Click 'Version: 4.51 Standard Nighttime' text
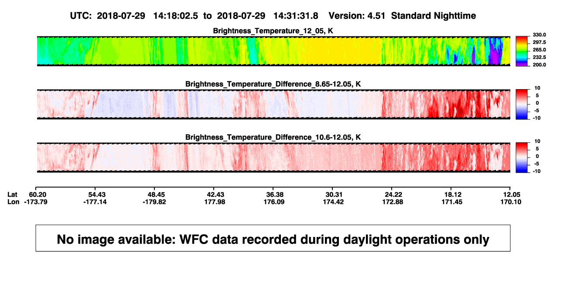567x290 pixels. click(402, 16)
